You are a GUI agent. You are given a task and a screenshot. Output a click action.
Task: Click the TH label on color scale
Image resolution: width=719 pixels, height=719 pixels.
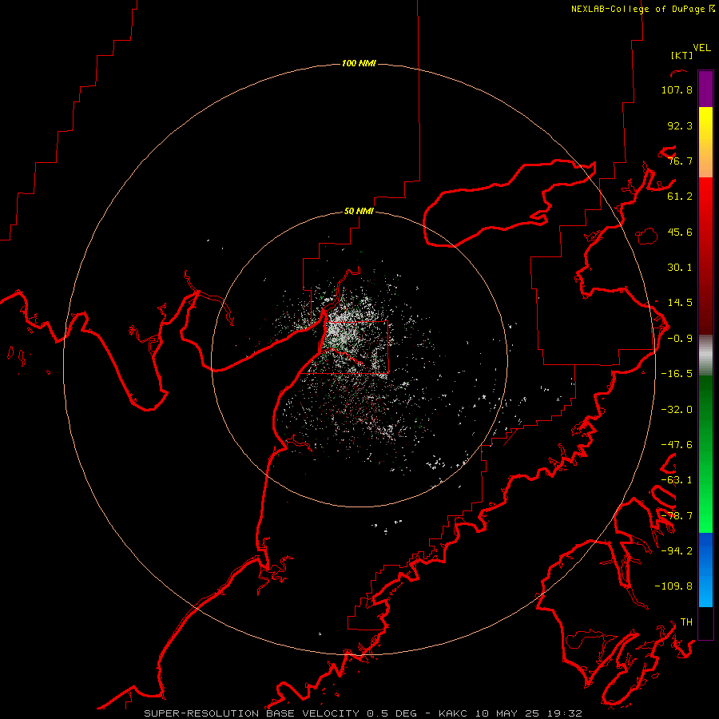pyautogui.click(x=686, y=622)
